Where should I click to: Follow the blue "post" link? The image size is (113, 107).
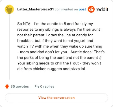pyautogui.click(x=82, y=9)
